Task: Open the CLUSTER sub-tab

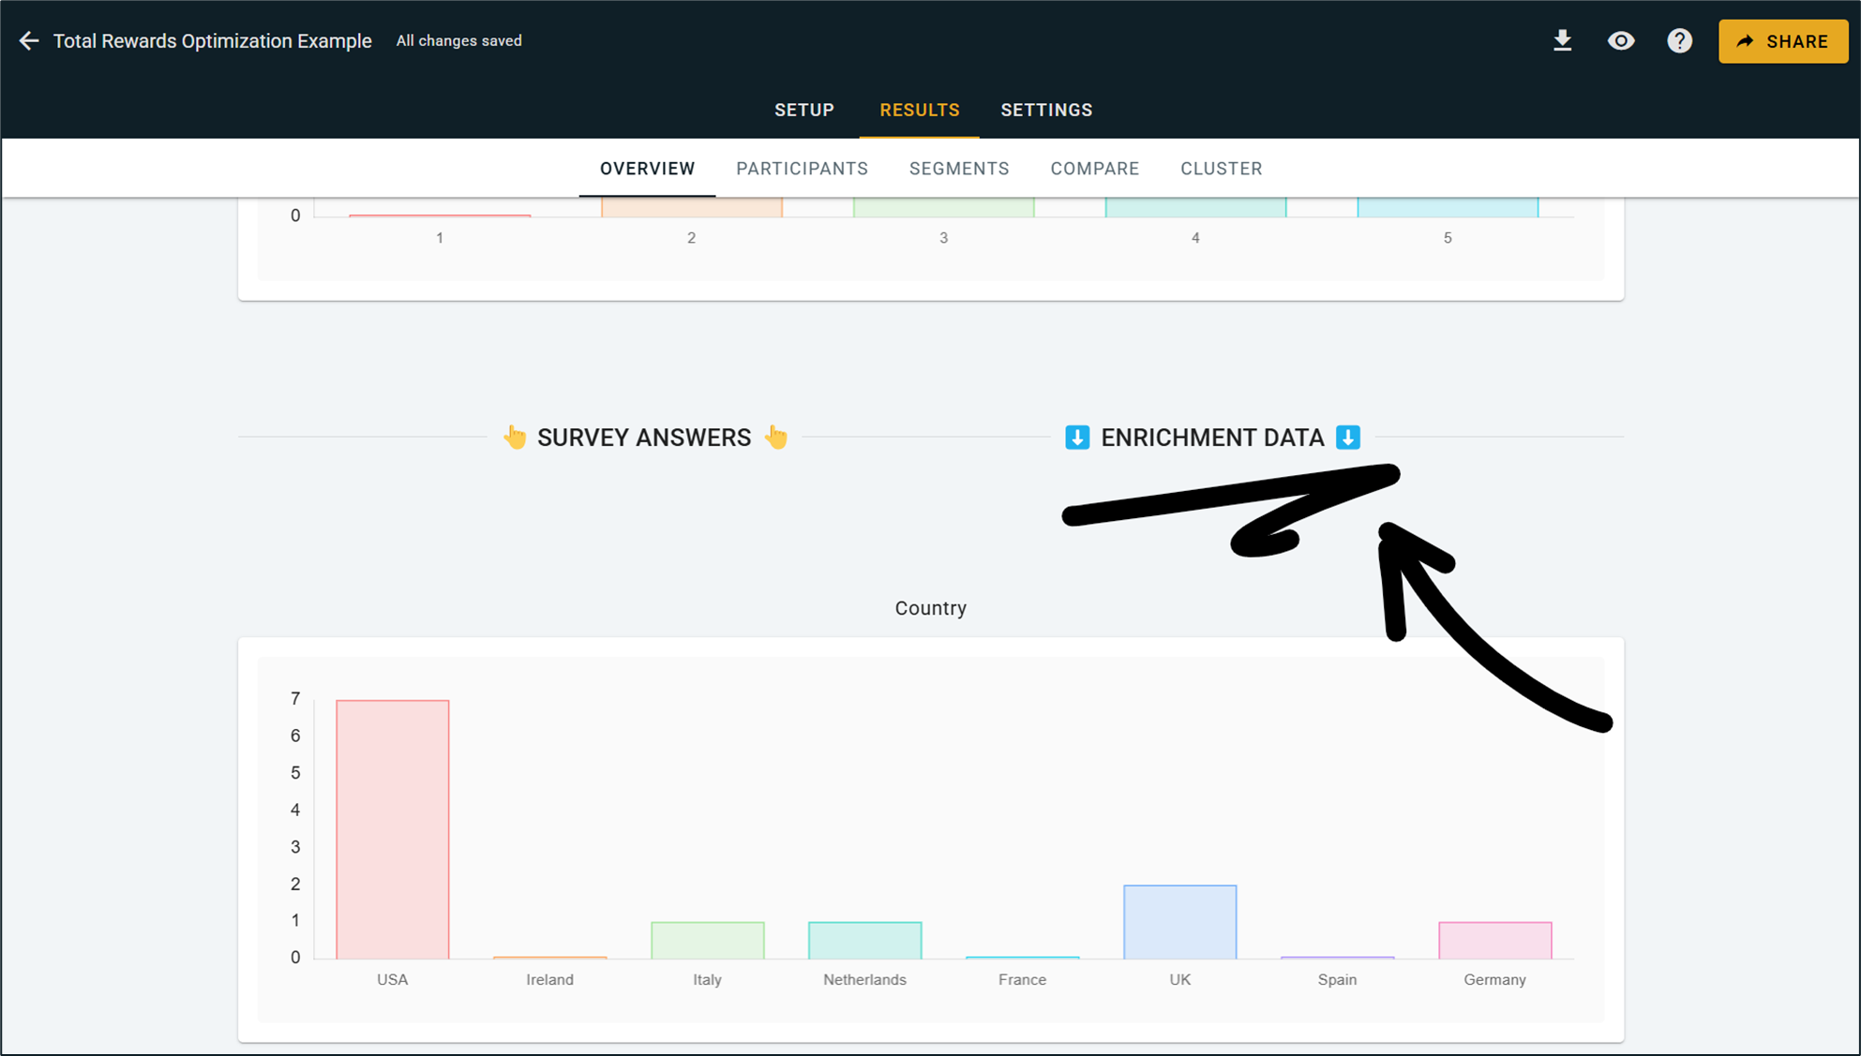Action: pos(1221,169)
